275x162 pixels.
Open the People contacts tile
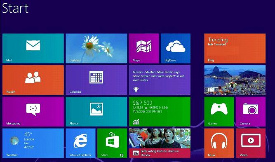point(33,80)
